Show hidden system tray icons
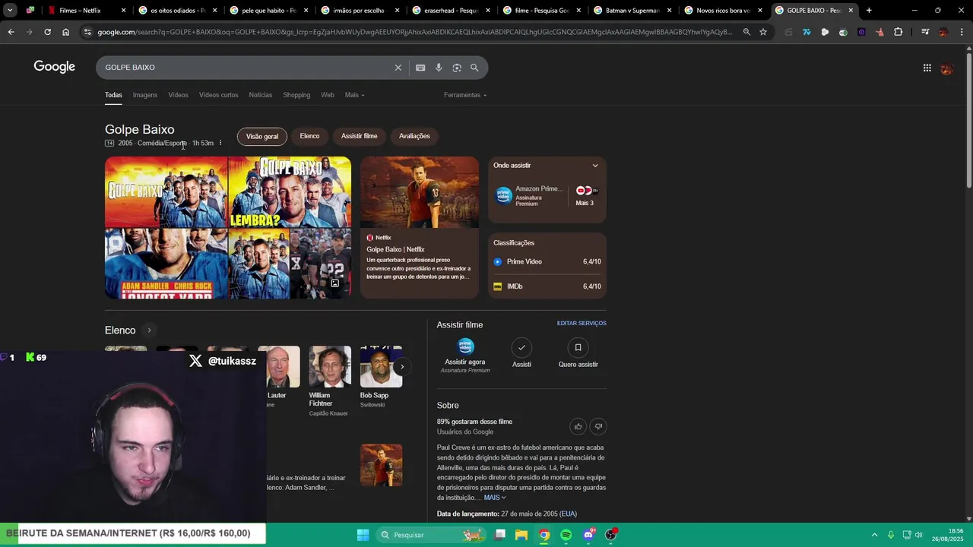Viewport: 973px width, 547px height. point(874,535)
